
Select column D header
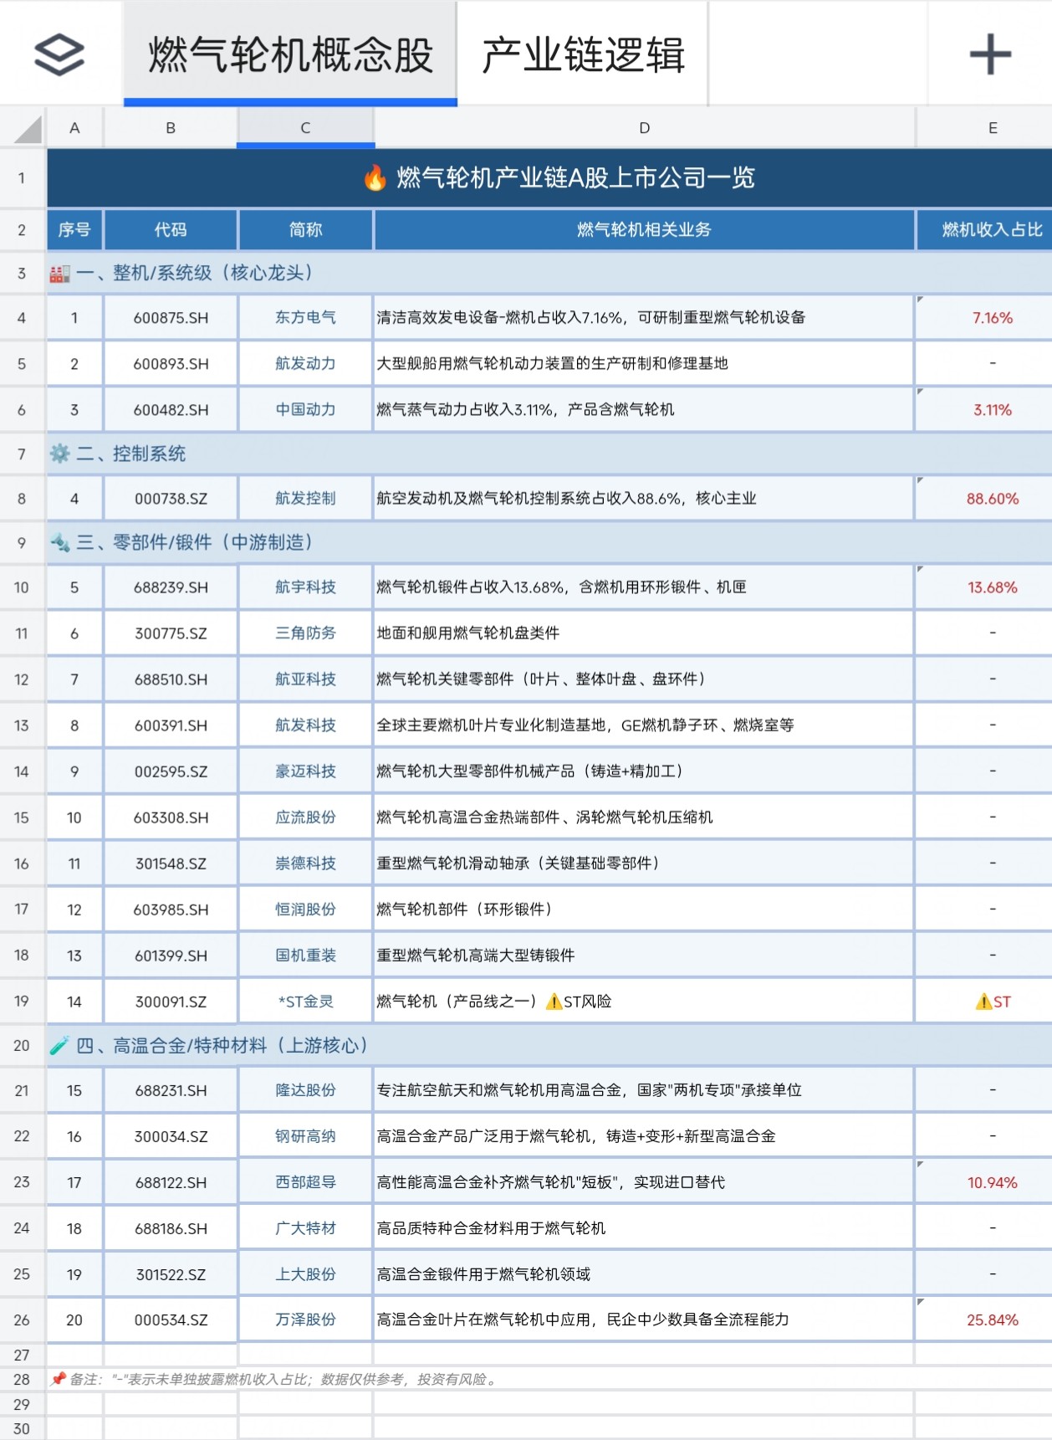[644, 128]
